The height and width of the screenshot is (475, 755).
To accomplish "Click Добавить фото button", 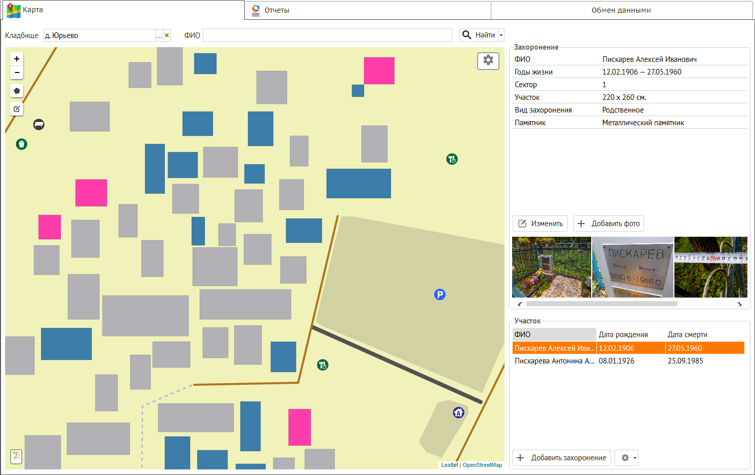I will click(x=608, y=224).
